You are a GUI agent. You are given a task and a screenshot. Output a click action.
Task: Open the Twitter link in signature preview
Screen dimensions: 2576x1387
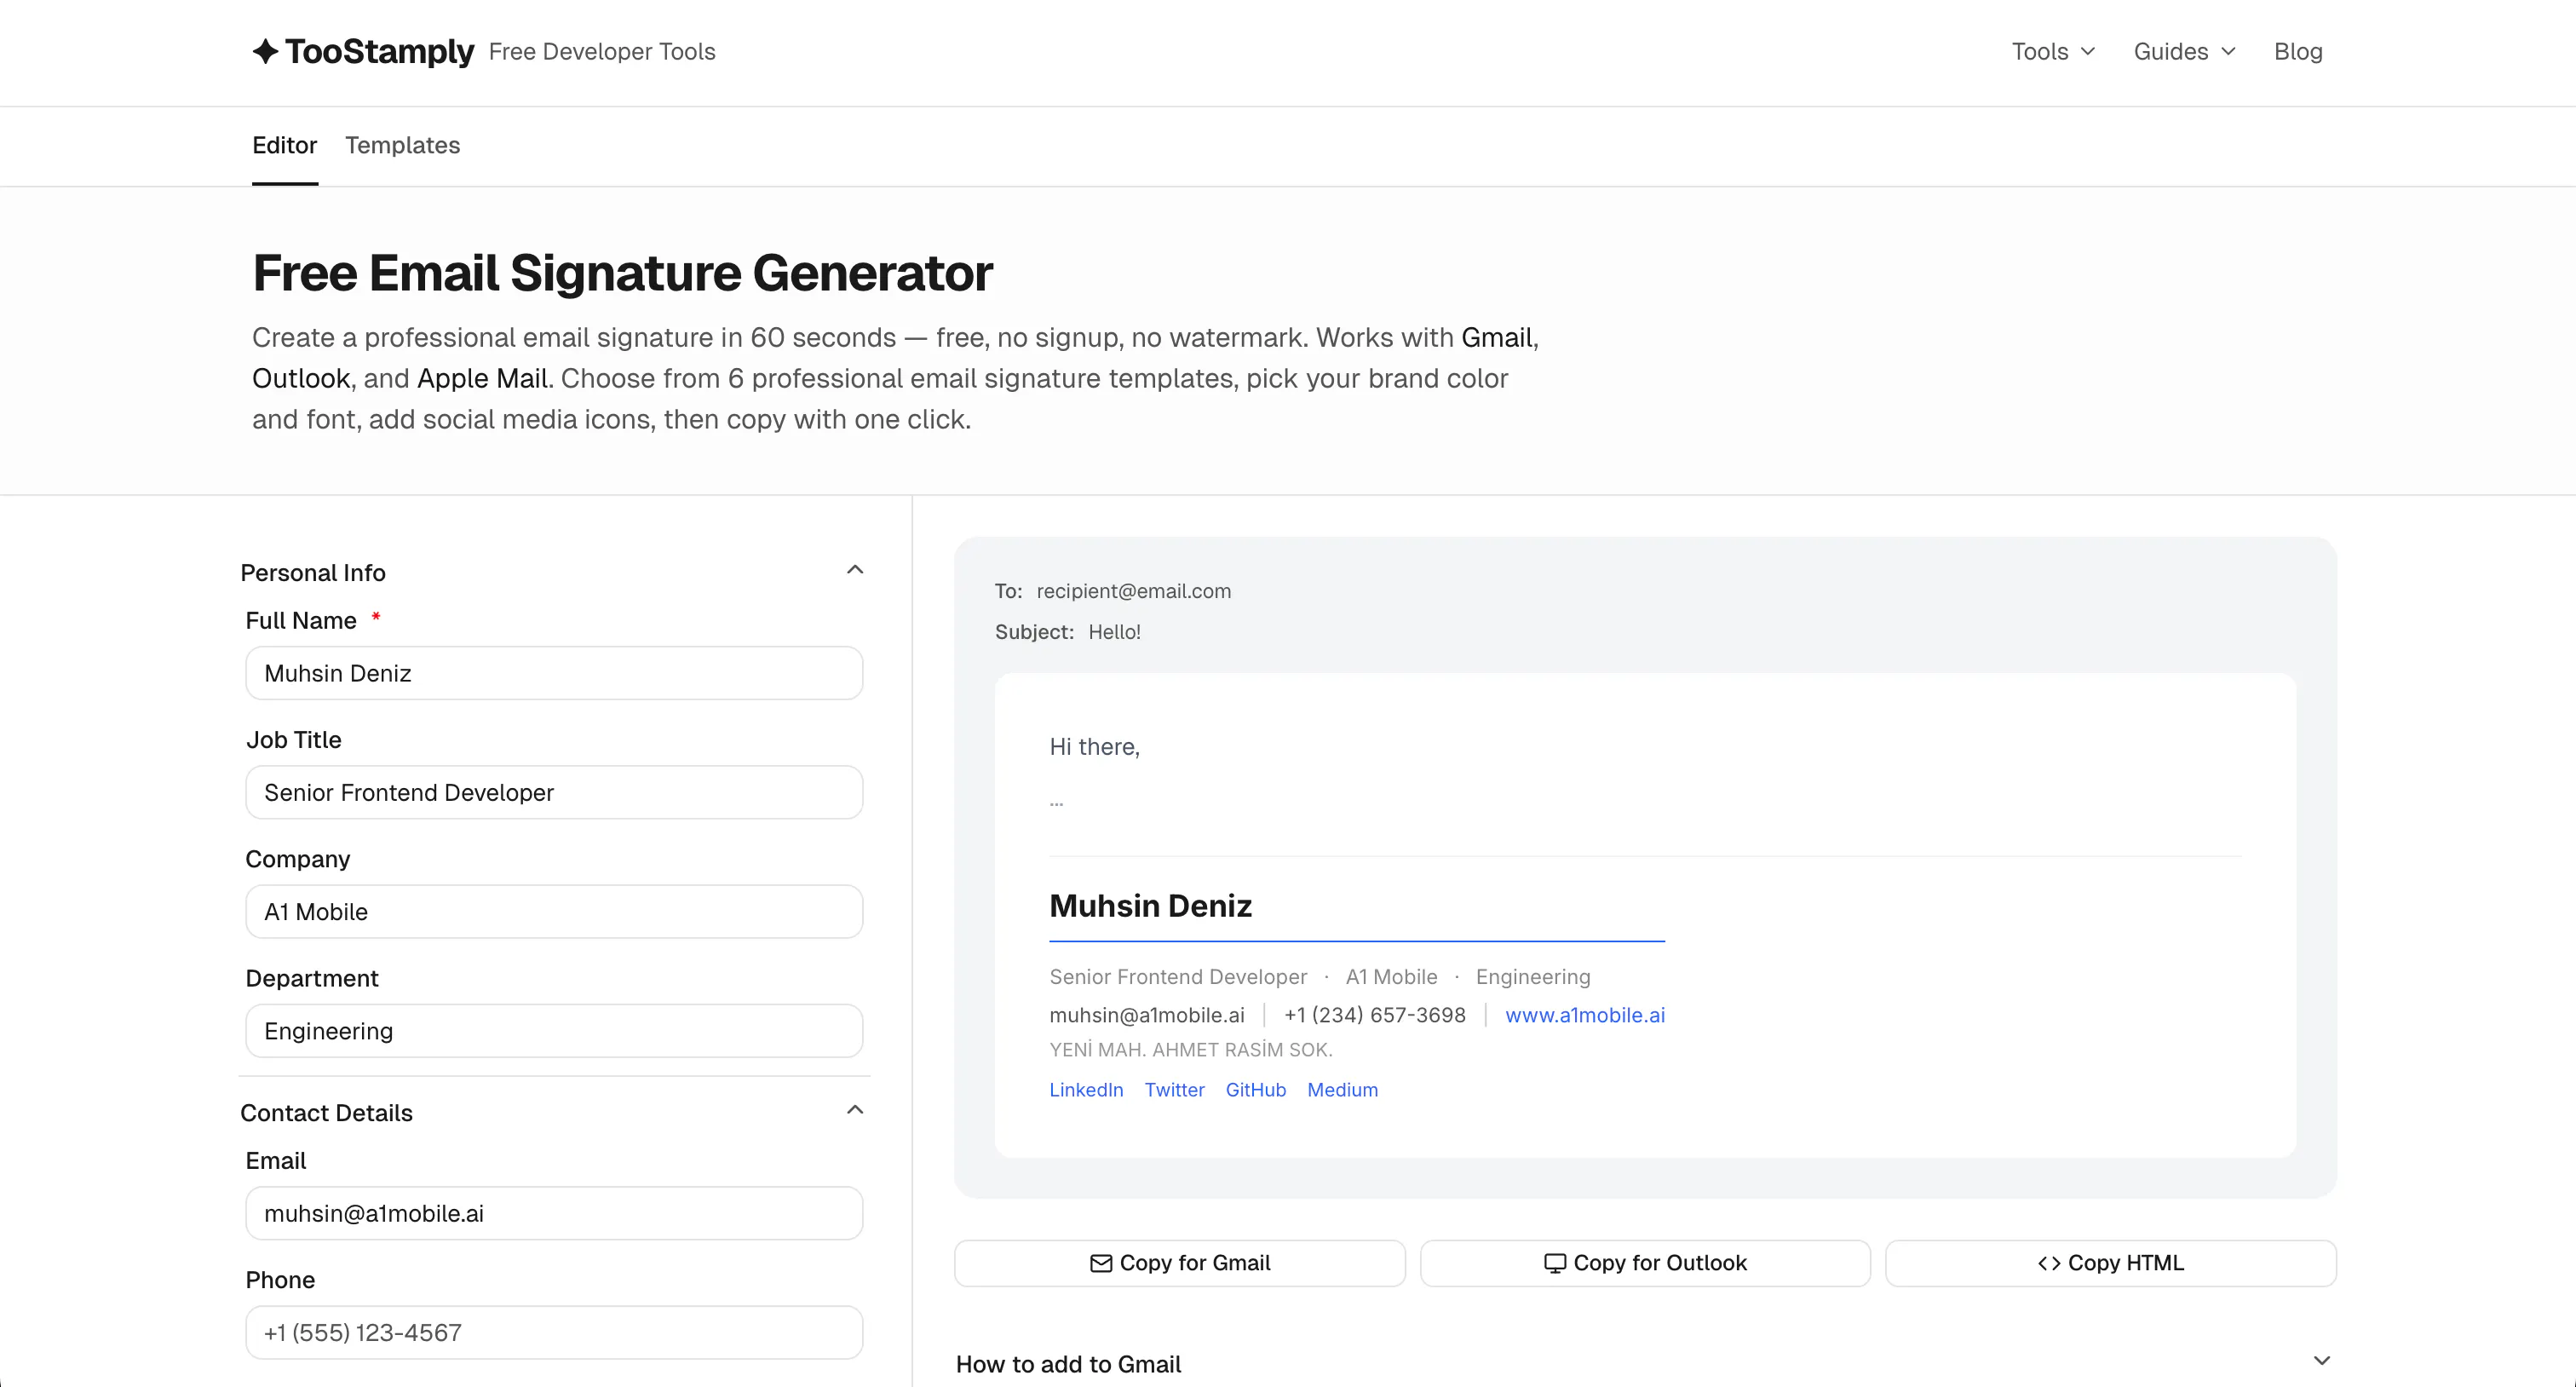(1174, 1090)
